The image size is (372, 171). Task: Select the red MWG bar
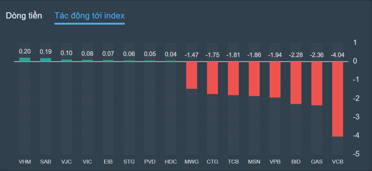tap(192, 75)
